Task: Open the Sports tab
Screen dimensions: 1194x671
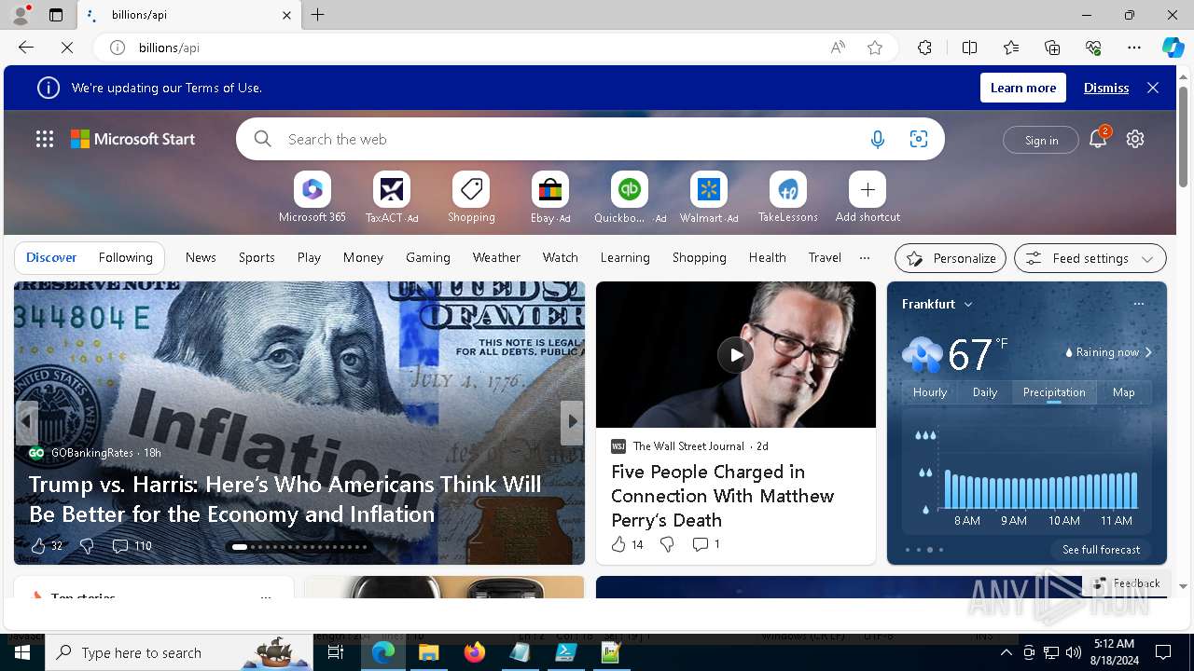Action: click(x=257, y=257)
